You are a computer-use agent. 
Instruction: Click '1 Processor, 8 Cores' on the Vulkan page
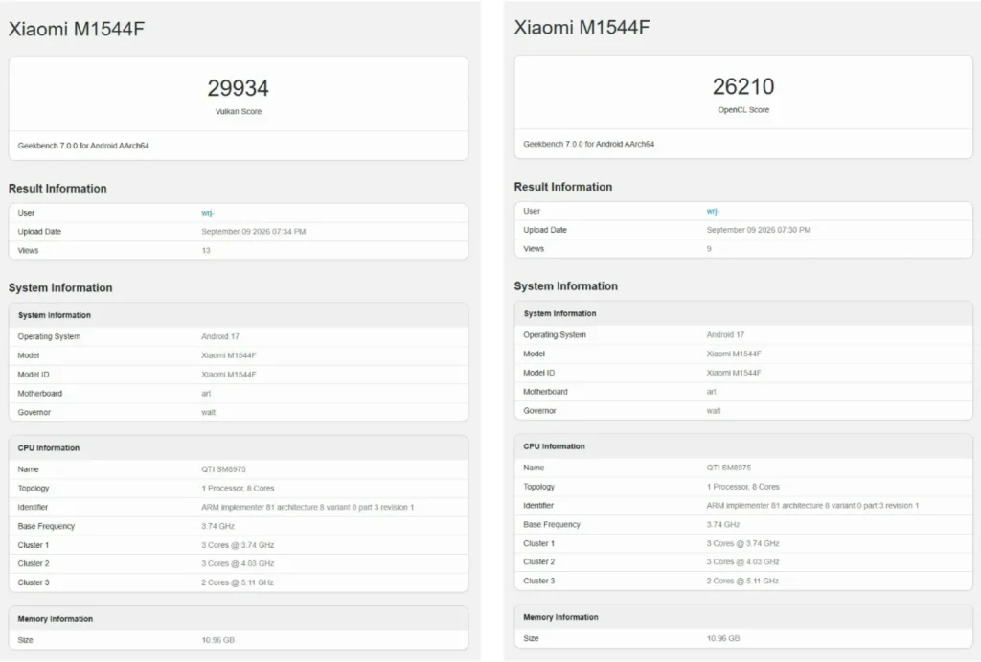(x=238, y=488)
